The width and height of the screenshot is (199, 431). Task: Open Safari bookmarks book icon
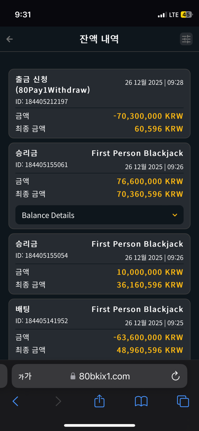(x=141, y=401)
